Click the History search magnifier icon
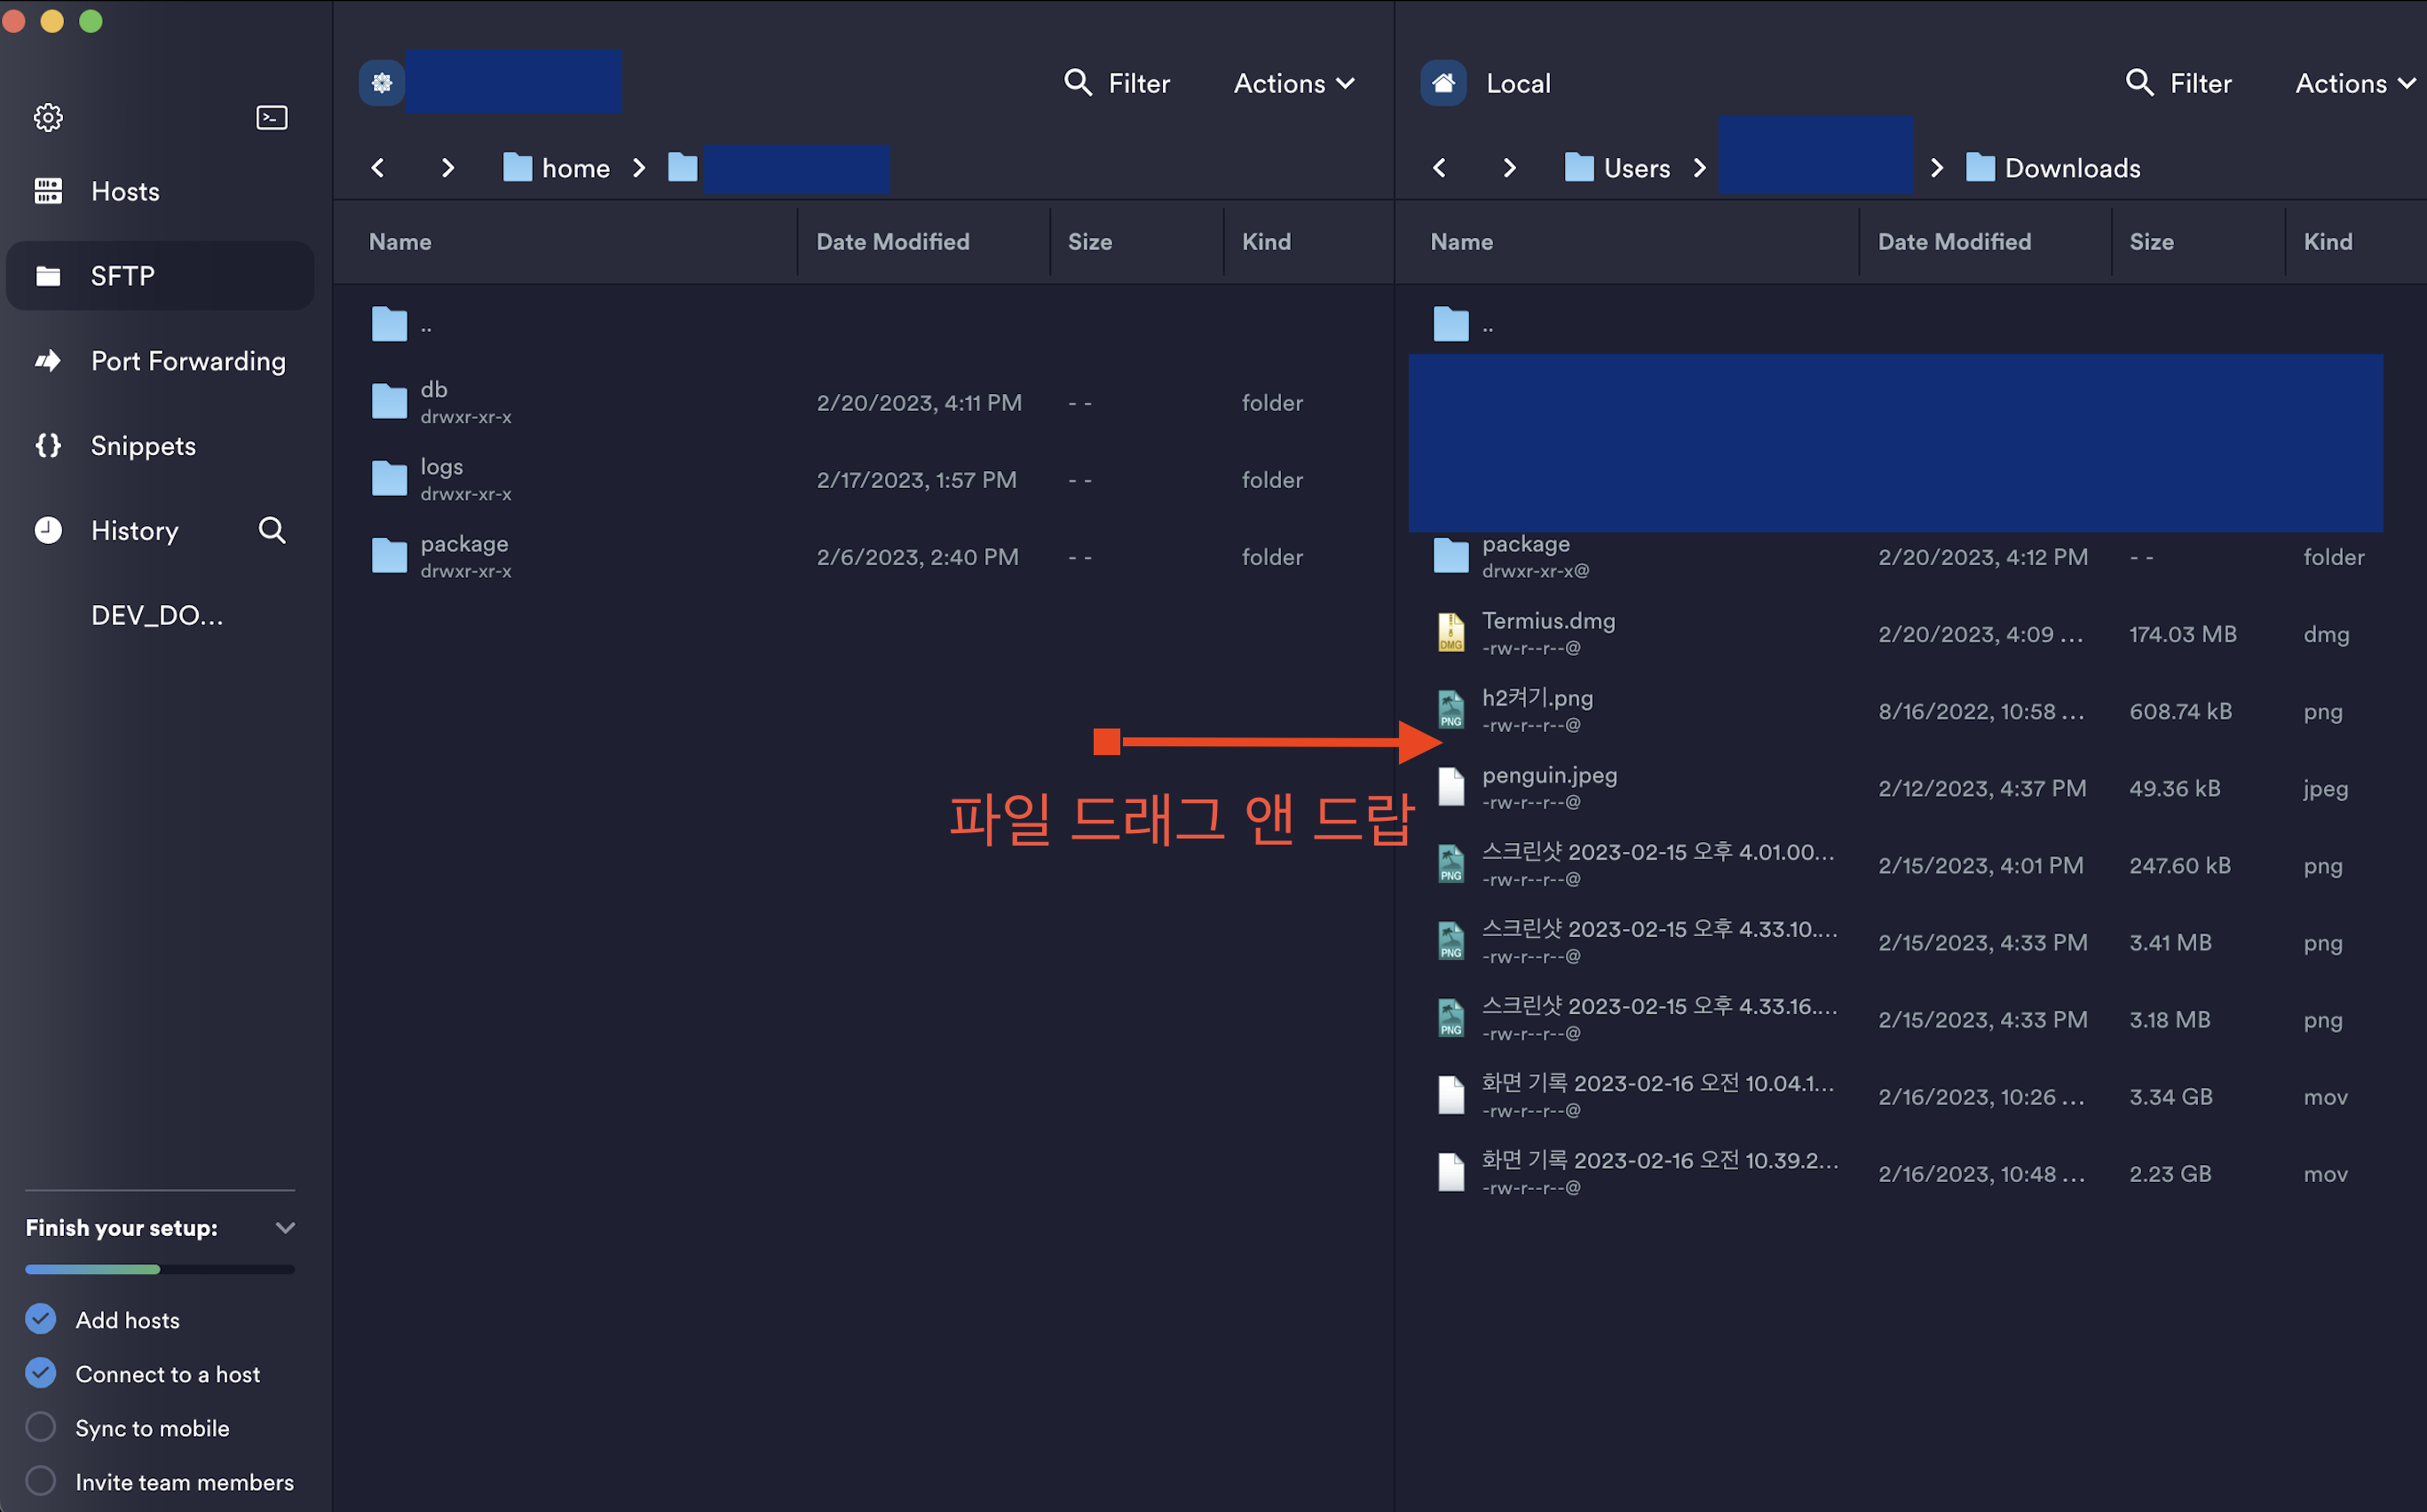This screenshot has height=1512, width=2427. tap(273, 530)
